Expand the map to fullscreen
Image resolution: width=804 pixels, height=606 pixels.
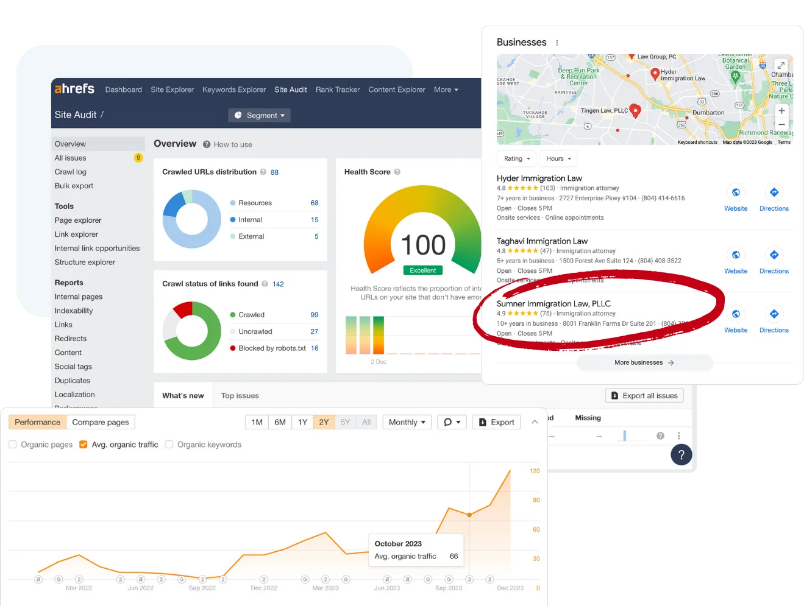tap(780, 65)
